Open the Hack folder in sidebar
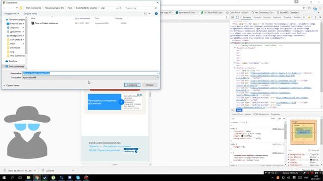This screenshot has width=323, height=181. [13, 44]
